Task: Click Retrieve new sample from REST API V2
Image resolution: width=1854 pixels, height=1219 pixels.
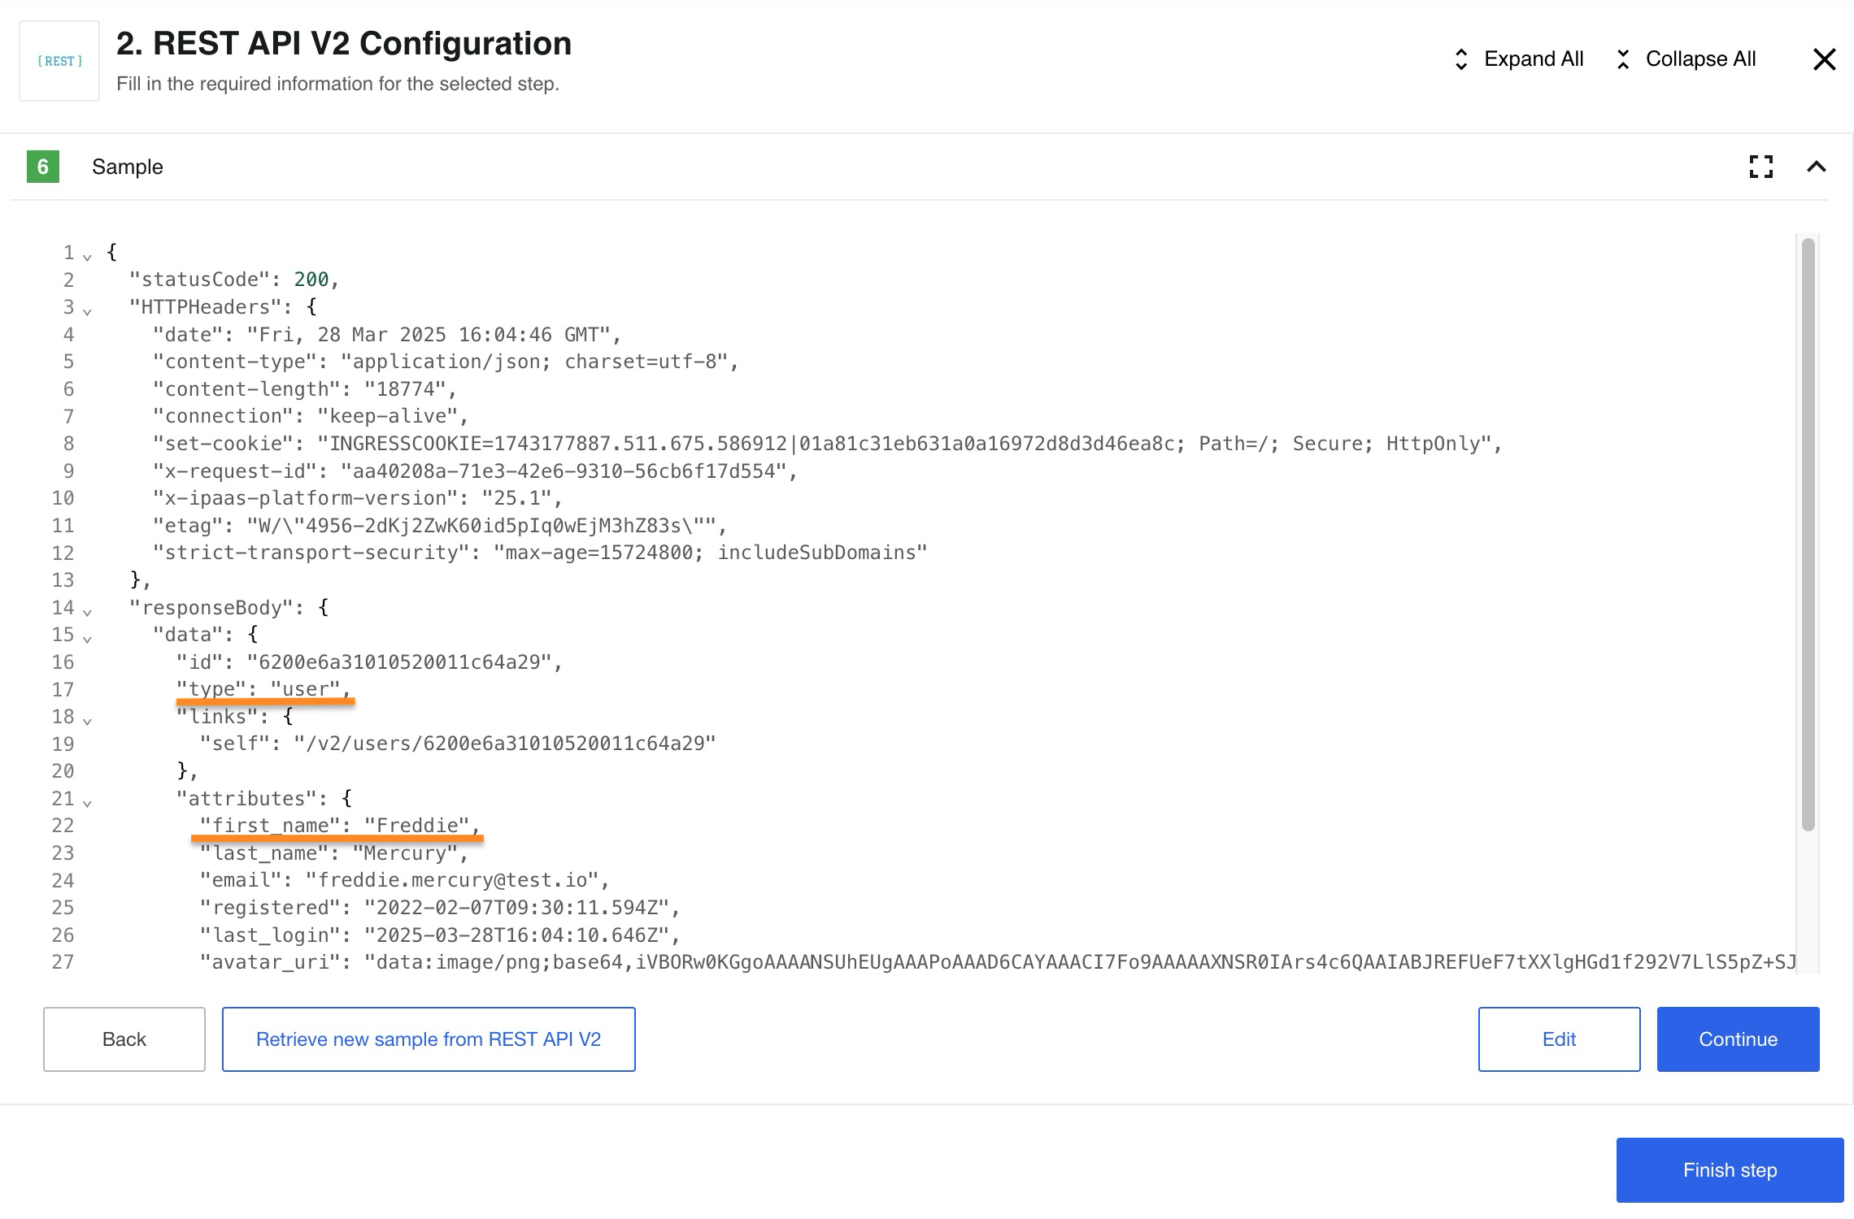Action: pos(429,1038)
